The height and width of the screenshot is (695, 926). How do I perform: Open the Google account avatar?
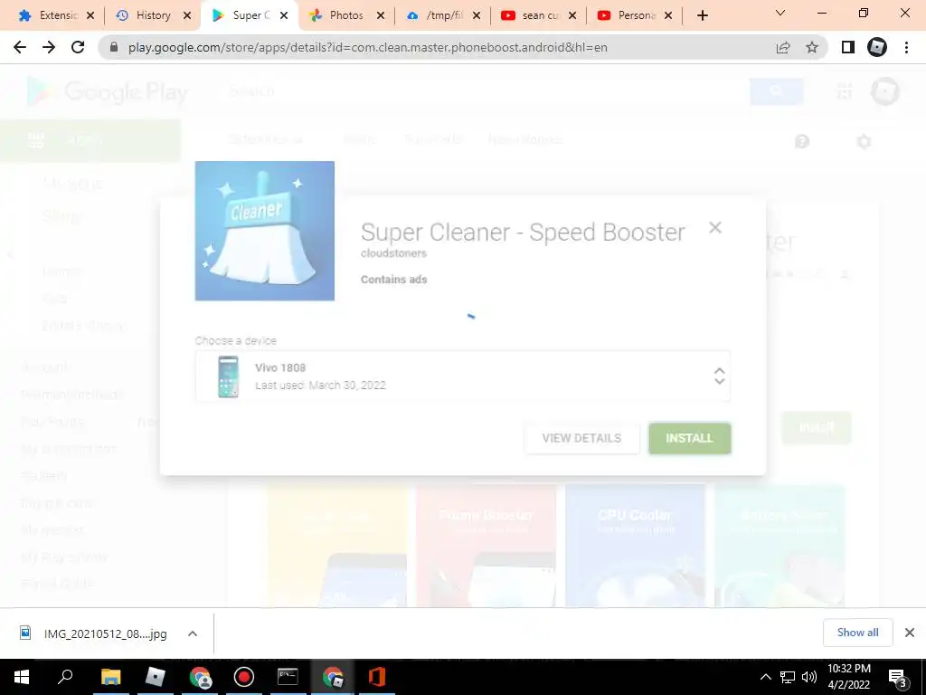click(x=884, y=91)
